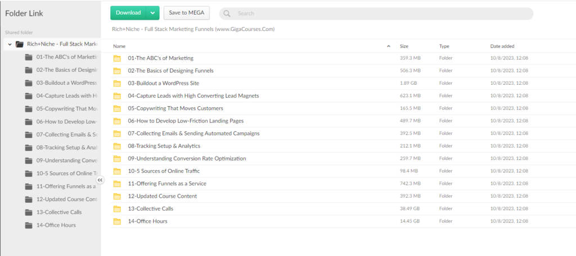Screen dimensions: 576x256
Task: Click folder icon for 10-5 Sources of Online Traffic row
Action: coord(117,171)
